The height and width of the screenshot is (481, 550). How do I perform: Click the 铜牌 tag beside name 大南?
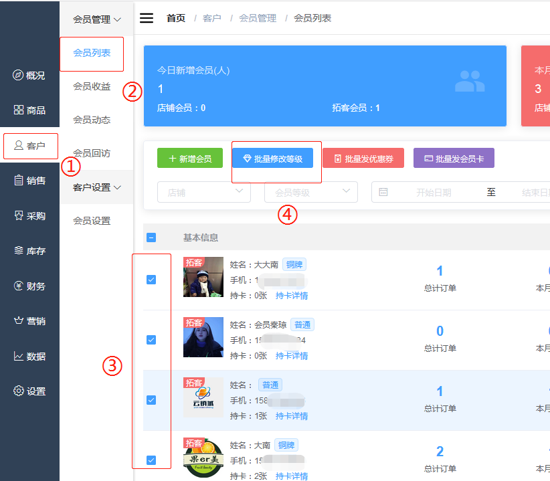point(286,446)
